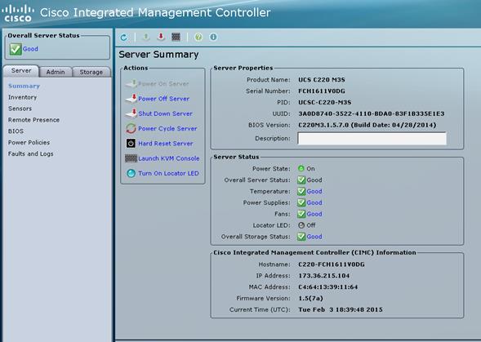481x342 pixels.
Task: Select Summary in the navigation pane
Action: pyautogui.click(x=24, y=87)
